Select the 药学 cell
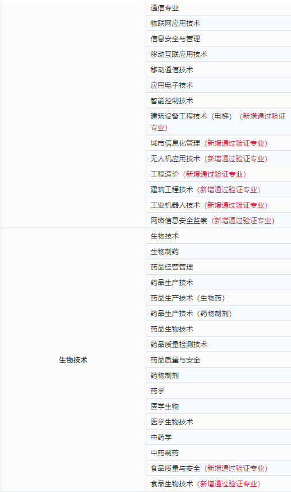This screenshot has width=291, height=492. point(219,391)
